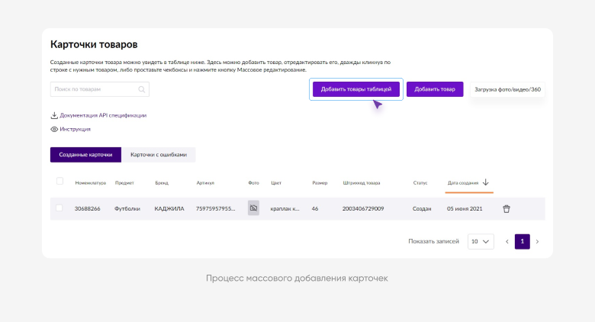The image size is (595, 322).
Task: Switch to Карточки с ошибками tab
Action: pyautogui.click(x=159, y=155)
